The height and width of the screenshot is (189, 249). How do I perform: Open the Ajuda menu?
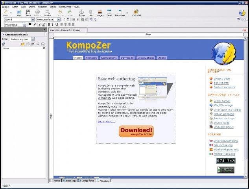(x=77, y=7)
